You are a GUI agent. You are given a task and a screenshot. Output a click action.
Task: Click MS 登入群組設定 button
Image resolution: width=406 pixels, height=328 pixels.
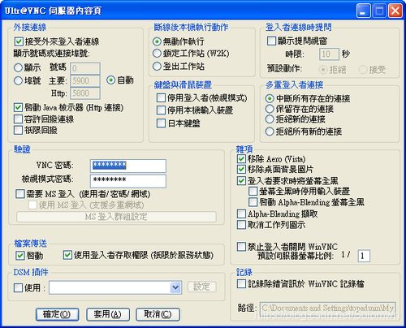click(x=116, y=217)
